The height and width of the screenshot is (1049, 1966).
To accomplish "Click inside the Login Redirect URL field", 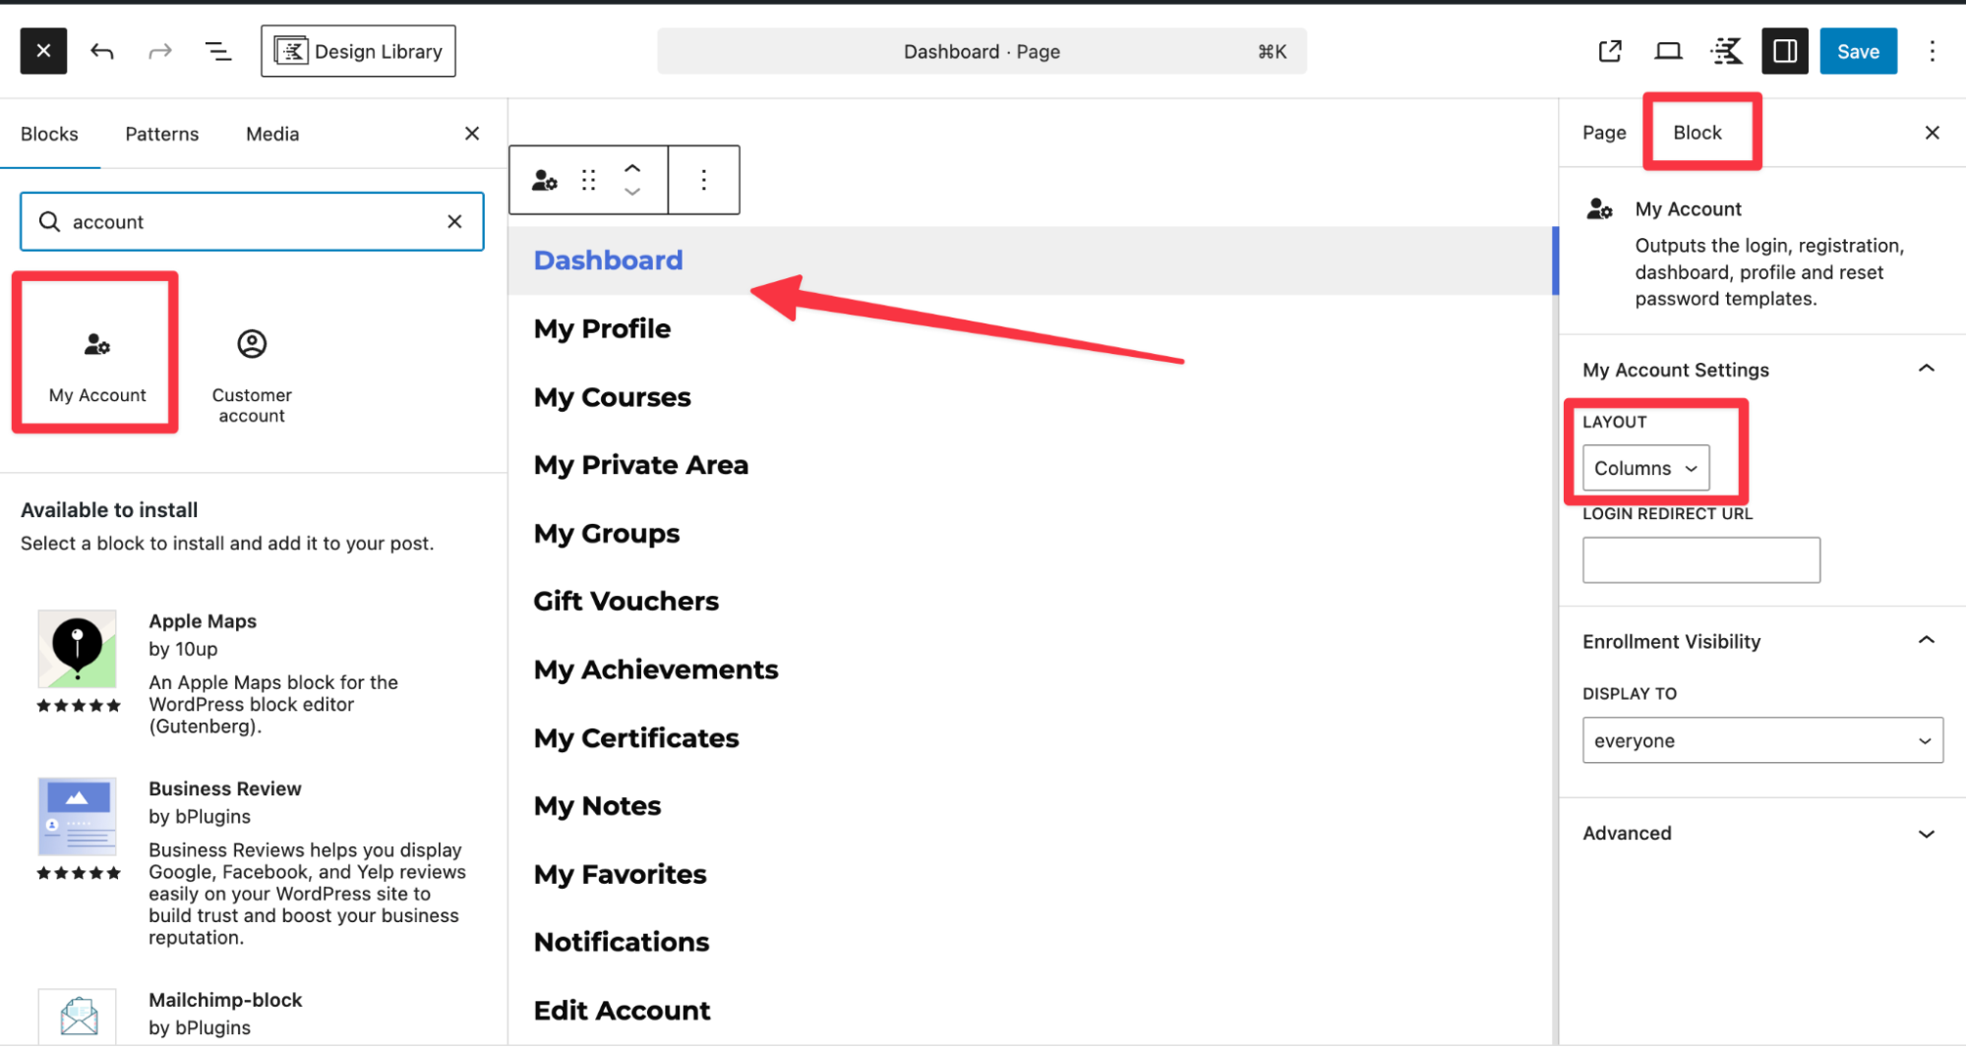I will pyautogui.click(x=1700, y=559).
